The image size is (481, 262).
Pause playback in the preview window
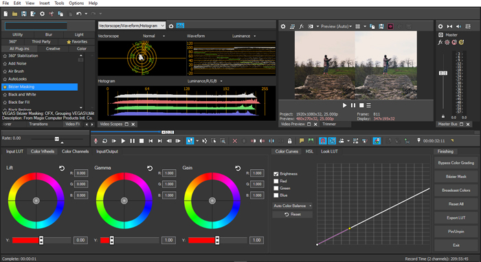point(353,105)
